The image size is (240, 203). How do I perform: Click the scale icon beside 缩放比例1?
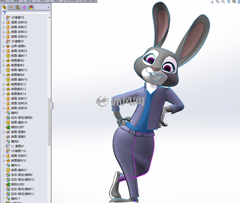click(8, 127)
